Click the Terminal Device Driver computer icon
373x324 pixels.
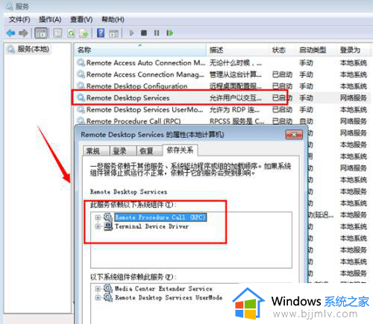pos(108,226)
